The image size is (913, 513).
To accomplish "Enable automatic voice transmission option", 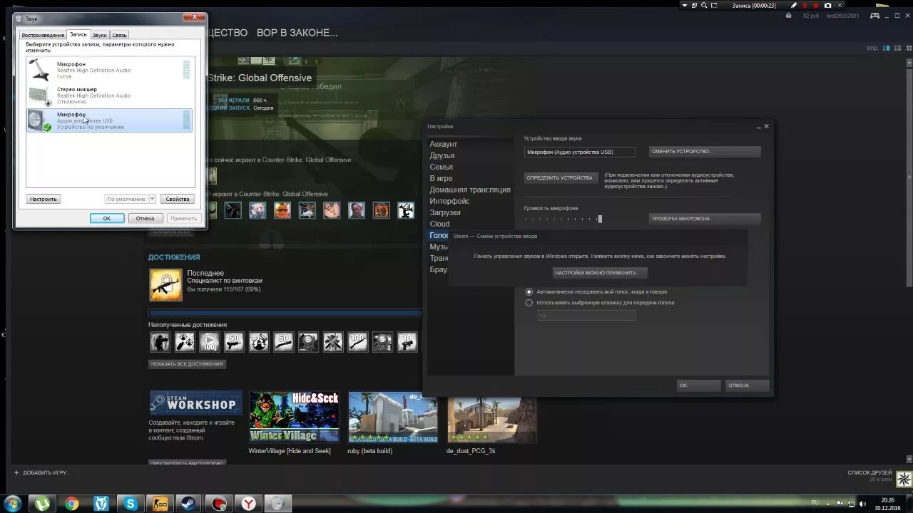I will pyautogui.click(x=529, y=291).
